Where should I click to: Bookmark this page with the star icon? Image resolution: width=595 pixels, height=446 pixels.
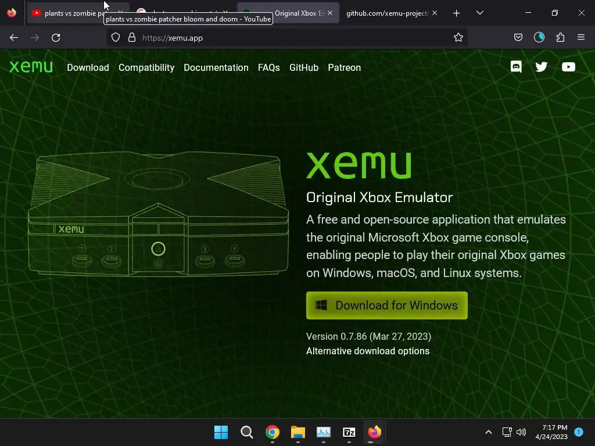click(x=458, y=38)
